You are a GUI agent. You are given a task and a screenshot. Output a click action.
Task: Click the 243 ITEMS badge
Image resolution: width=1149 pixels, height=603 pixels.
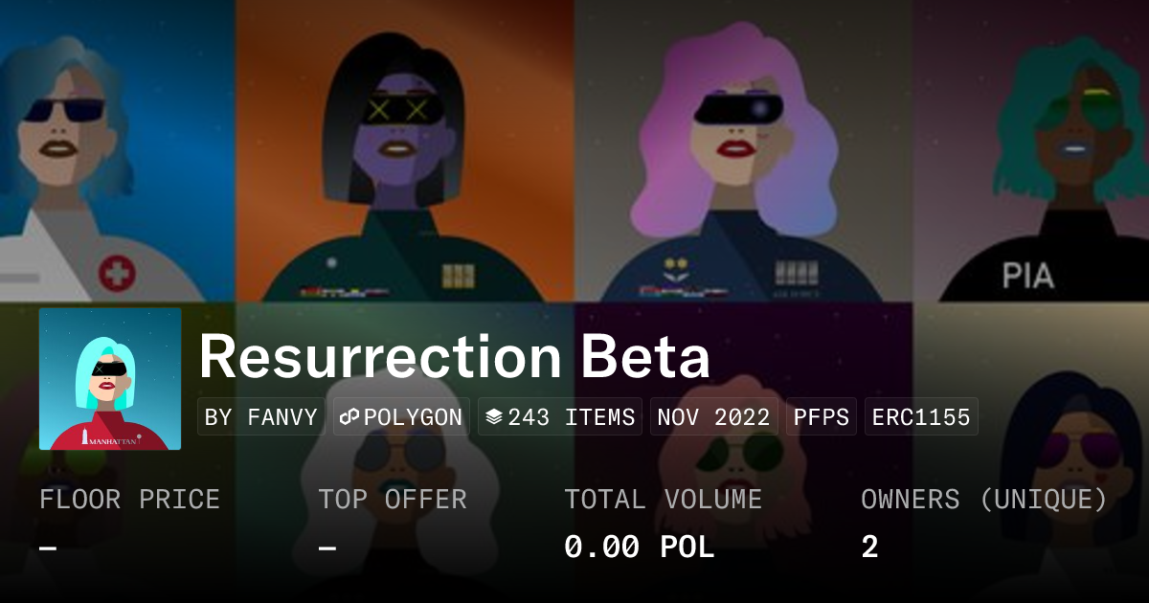point(560,417)
